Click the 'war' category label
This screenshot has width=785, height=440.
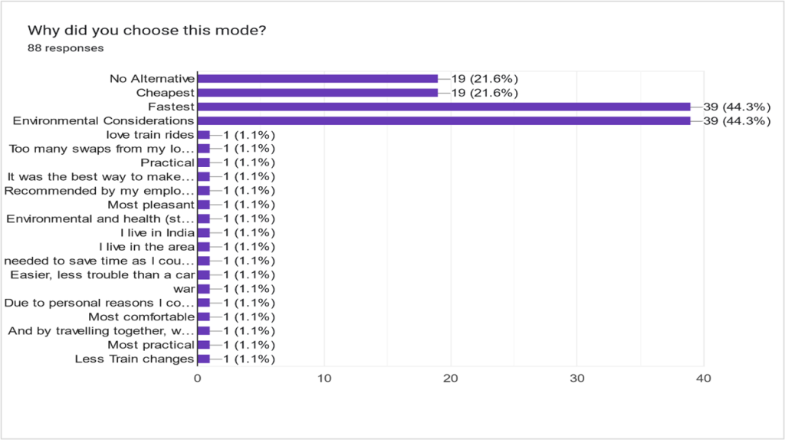click(x=184, y=289)
